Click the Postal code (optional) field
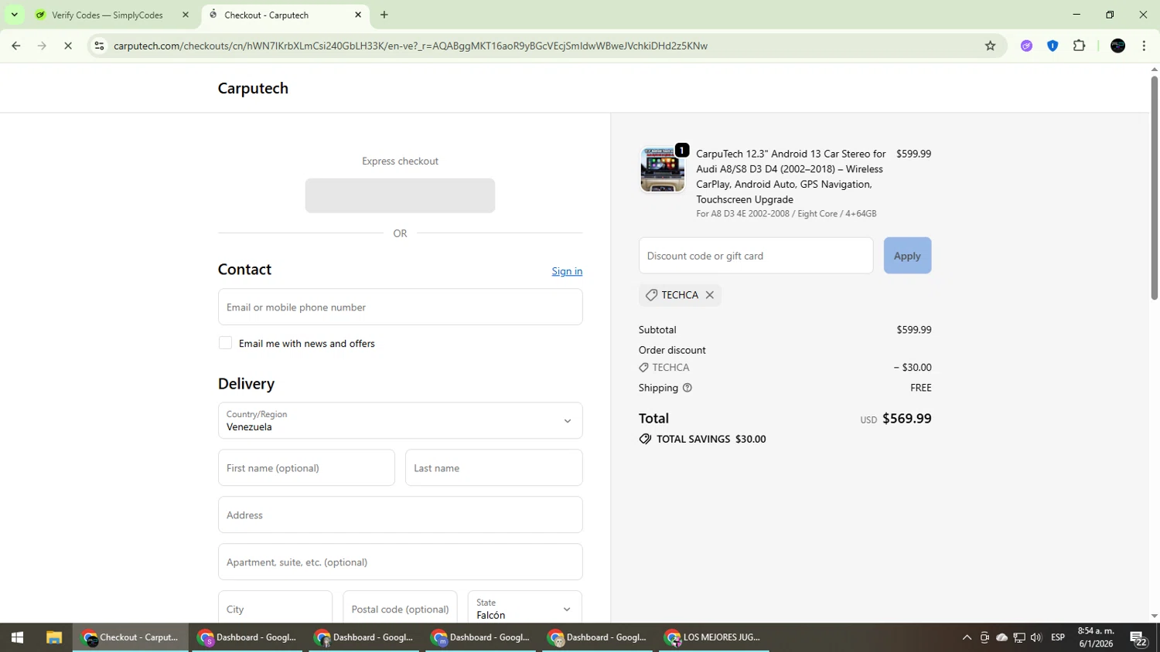The height and width of the screenshot is (652, 1160). pyautogui.click(x=400, y=607)
